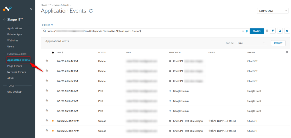Click the Upload activity in 5:41:19 PM row
This screenshot has width=291, height=138.
coord(102,121)
